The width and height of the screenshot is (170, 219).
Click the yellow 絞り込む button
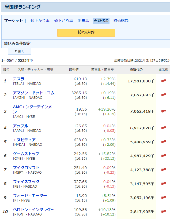point(86,33)
